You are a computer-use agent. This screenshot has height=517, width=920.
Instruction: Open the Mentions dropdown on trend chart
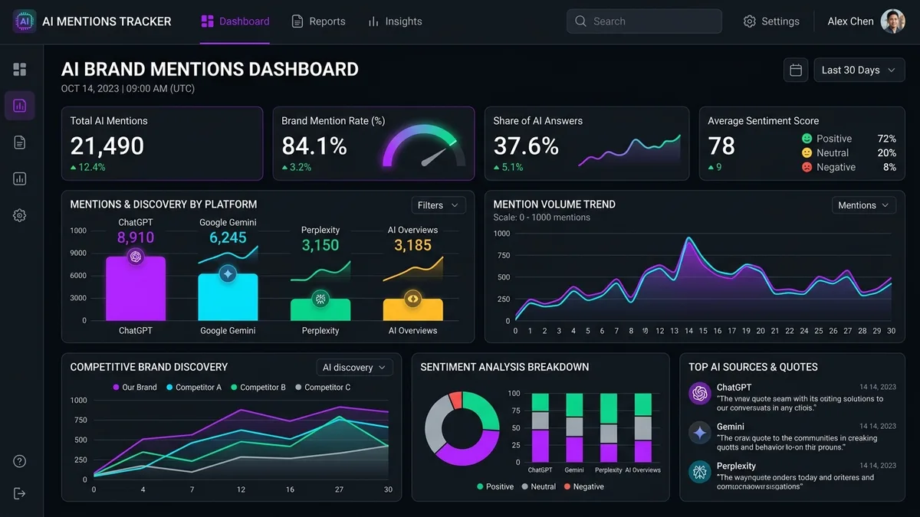[x=864, y=205]
